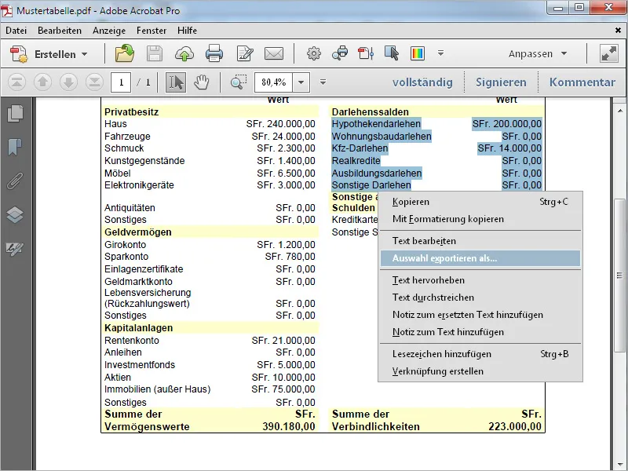Image resolution: width=628 pixels, height=471 pixels.
Task: Open the vollständig tools pane
Action: click(422, 82)
